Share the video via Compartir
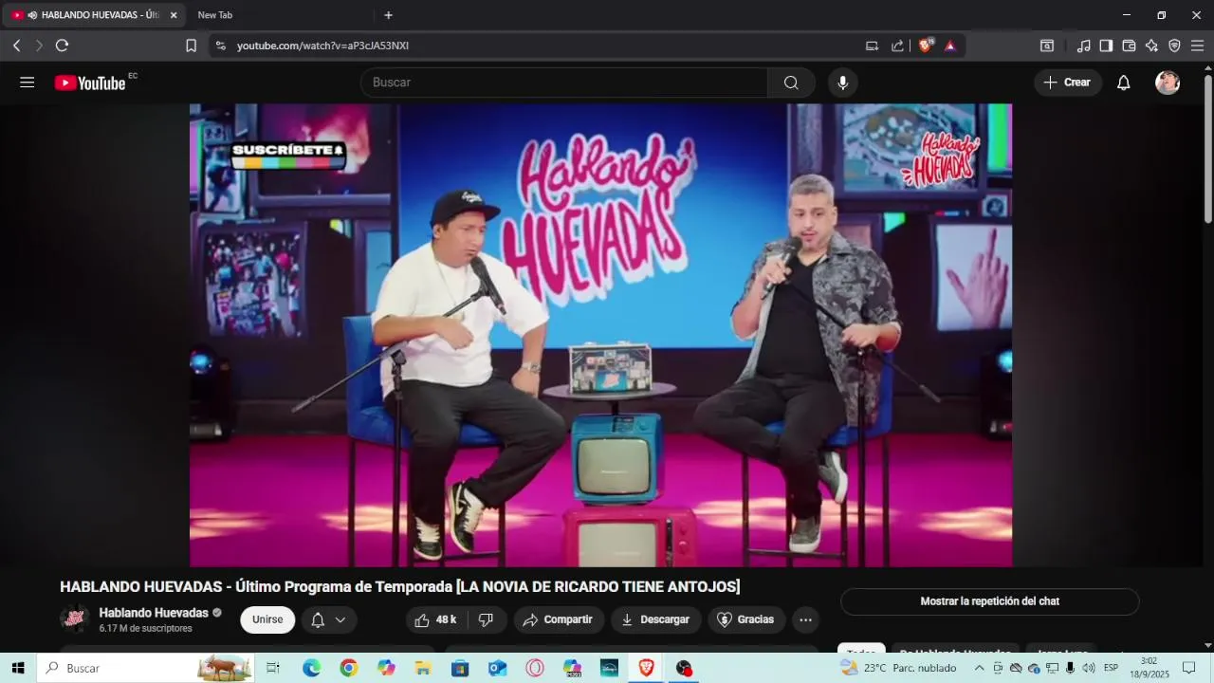Image resolution: width=1214 pixels, height=683 pixels. [559, 619]
